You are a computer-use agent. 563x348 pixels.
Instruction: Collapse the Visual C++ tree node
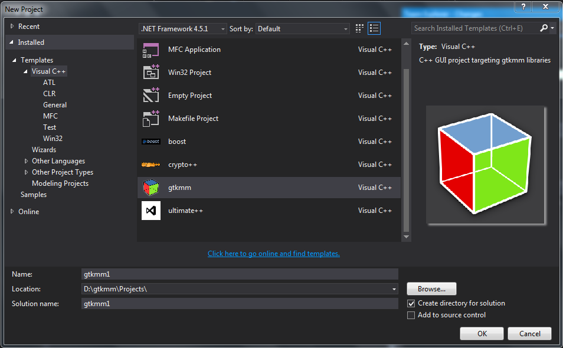point(25,71)
